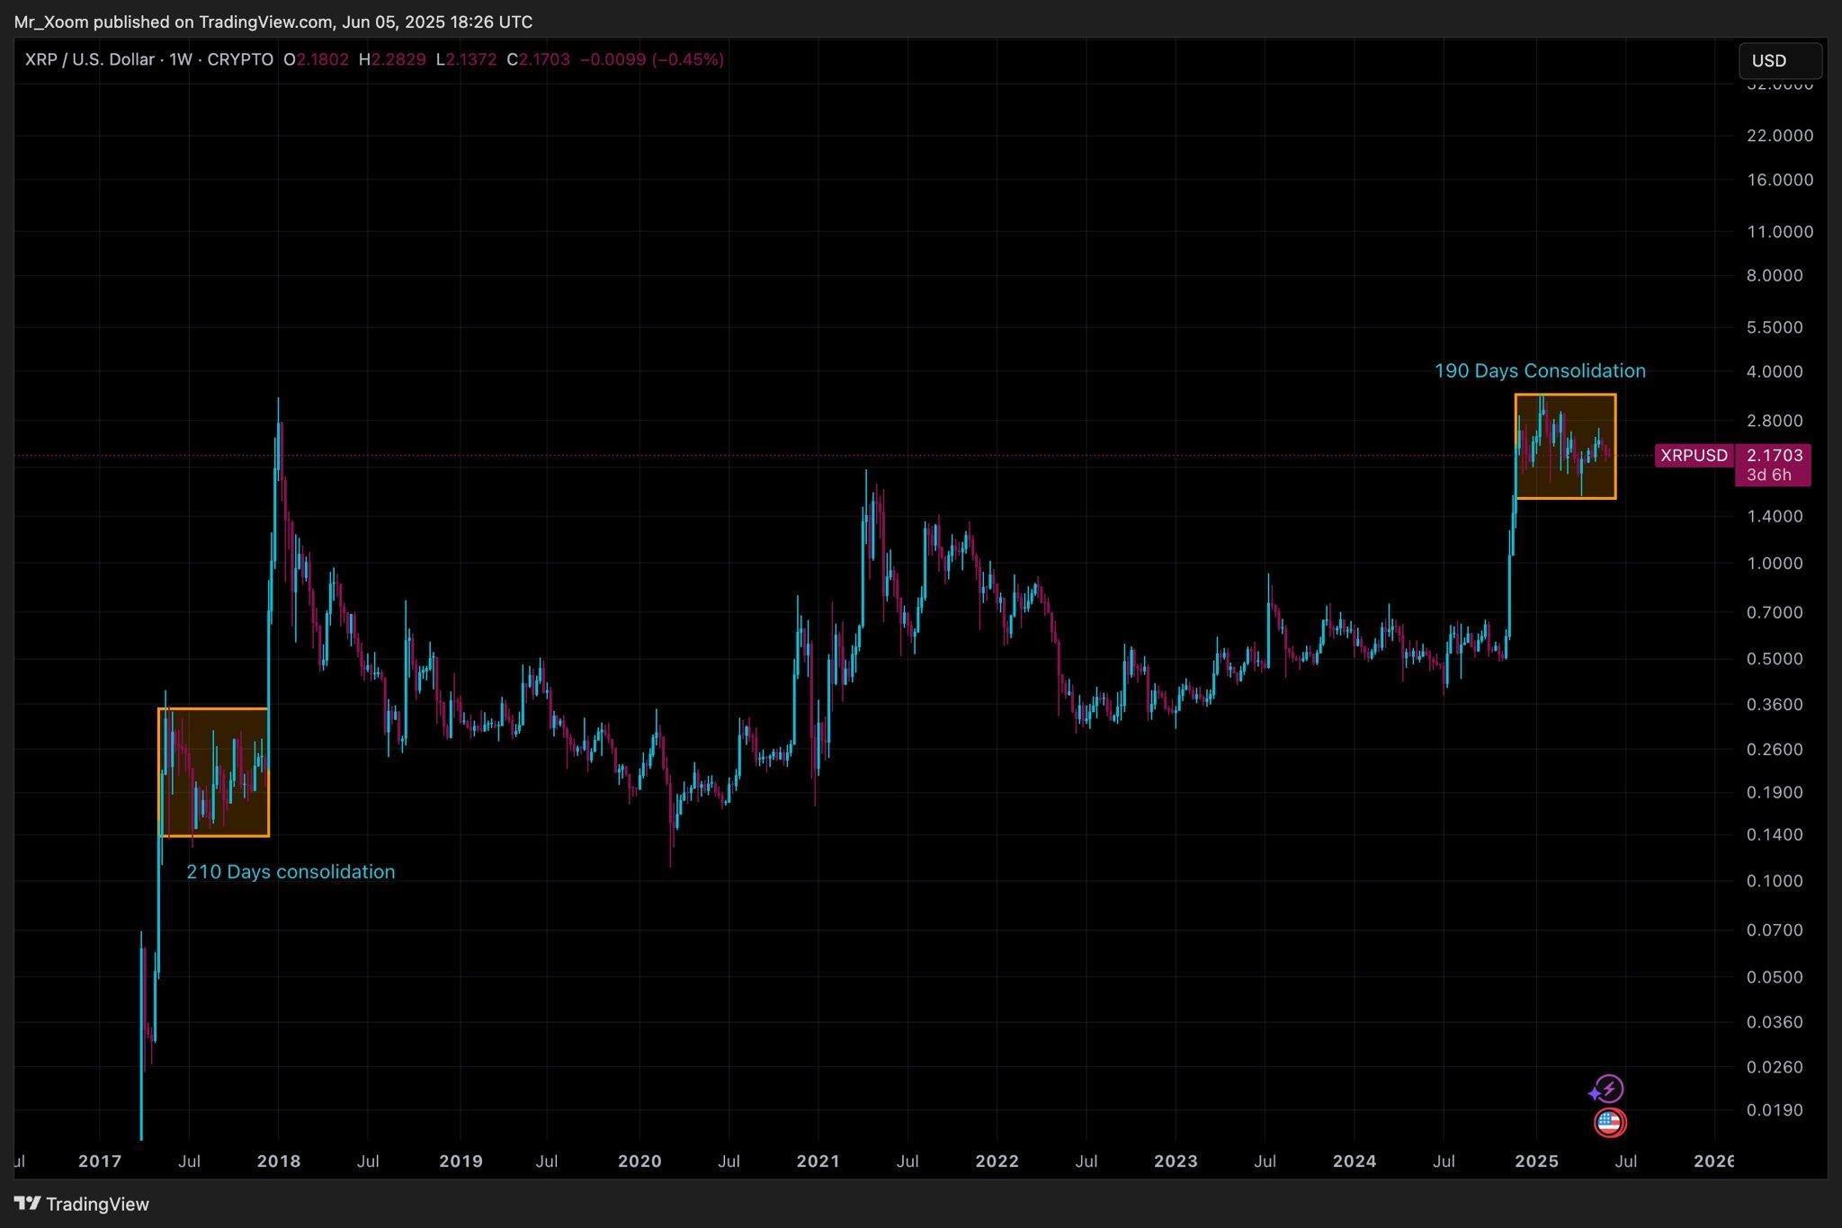Viewport: 1842px width, 1228px height.
Task: Click the purple four-point star icon
Action: tap(1595, 1094)
